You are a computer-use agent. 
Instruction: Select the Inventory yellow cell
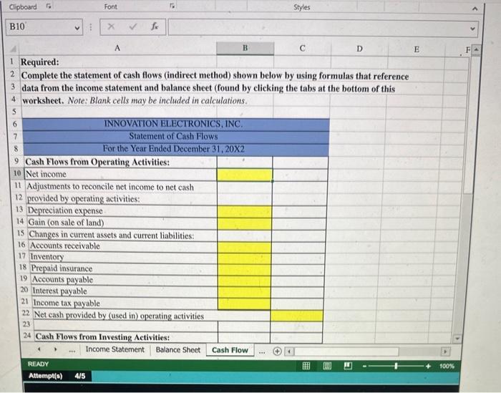244,258
